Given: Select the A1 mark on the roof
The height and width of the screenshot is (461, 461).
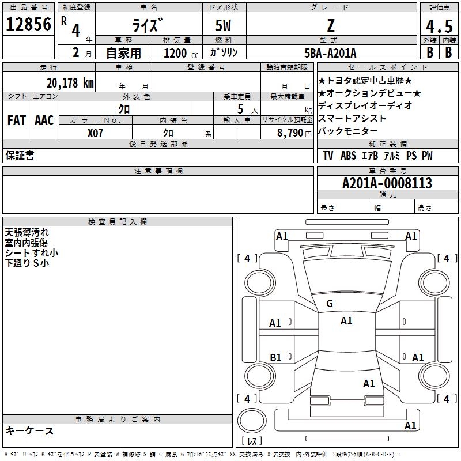Looking at the screenshot, I should point(346,321).
